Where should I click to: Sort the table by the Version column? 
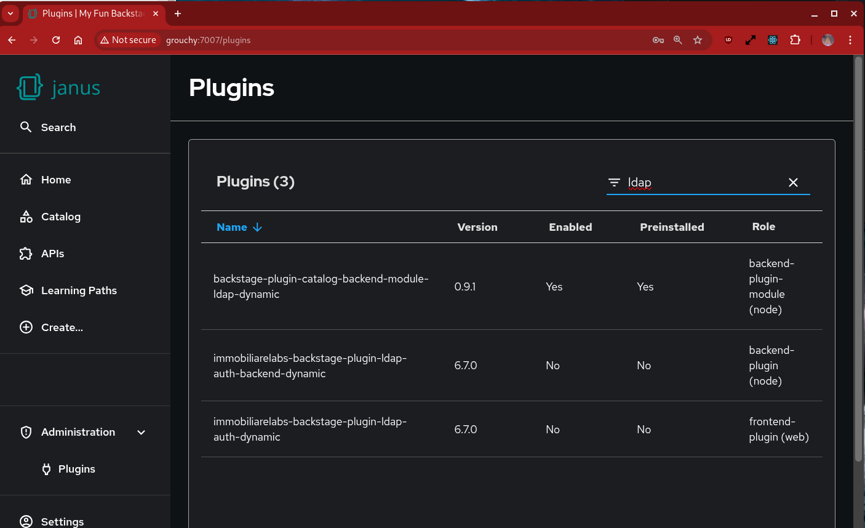point(477,227)
